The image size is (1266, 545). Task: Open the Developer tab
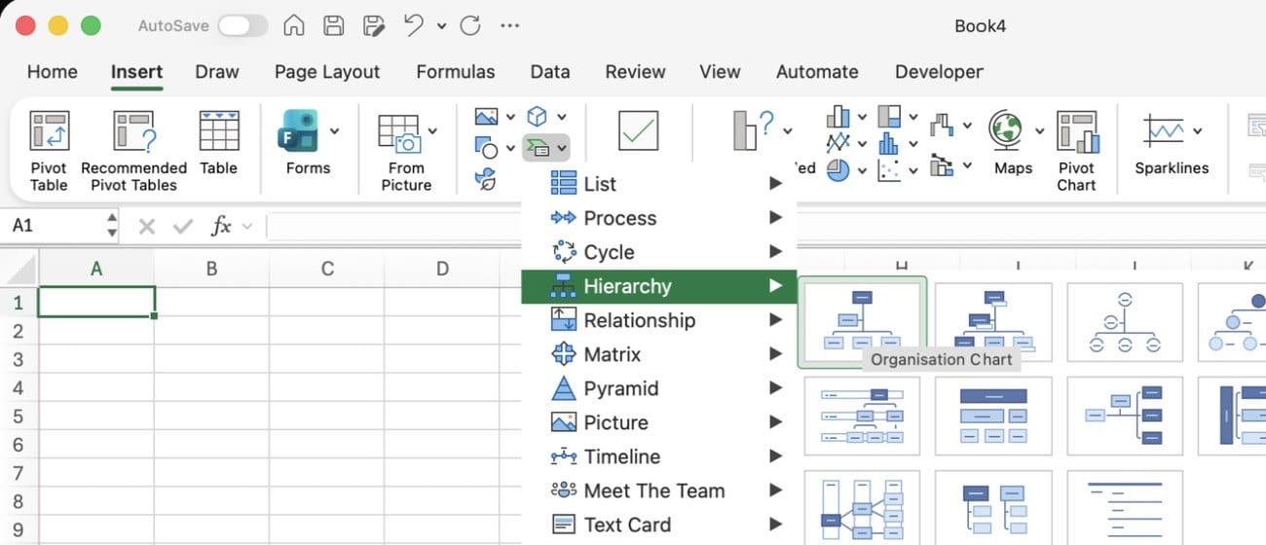pos(939,72)
